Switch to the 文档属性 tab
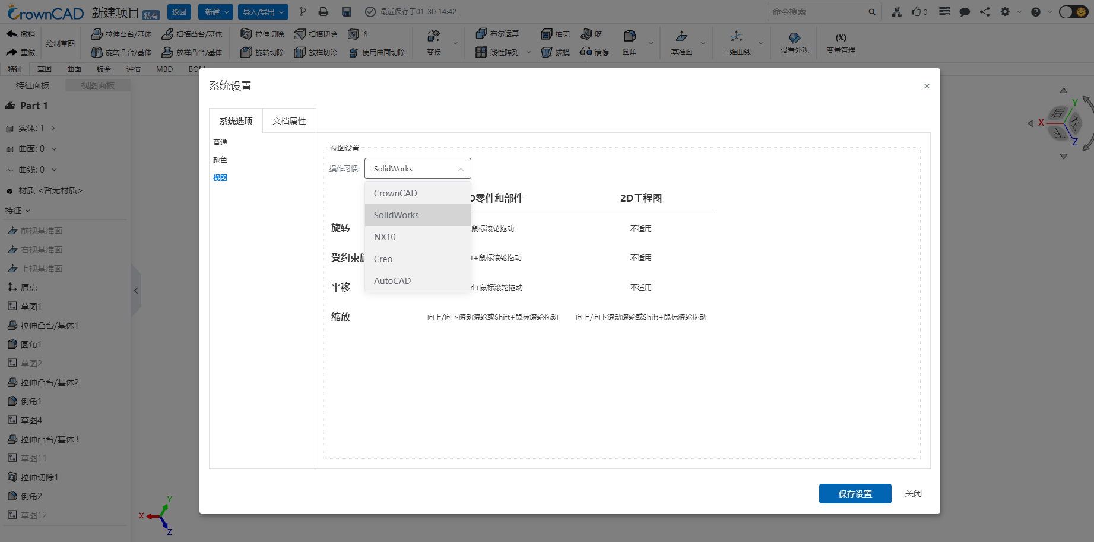1094x542 pixels. (x=289, y=121)
